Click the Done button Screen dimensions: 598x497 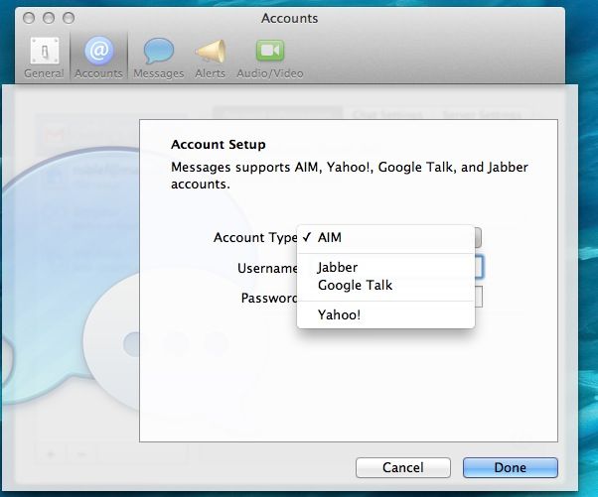pos(511,467)
